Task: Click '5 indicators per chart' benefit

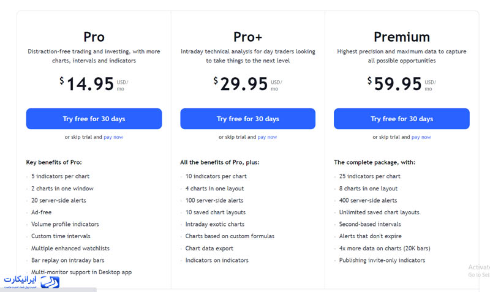Action: click(60, 176)
